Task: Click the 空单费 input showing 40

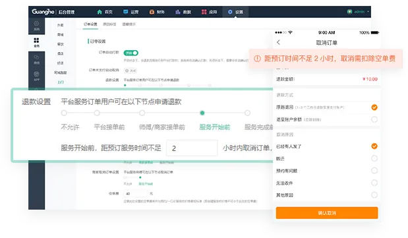Action: tap(136, 193)
